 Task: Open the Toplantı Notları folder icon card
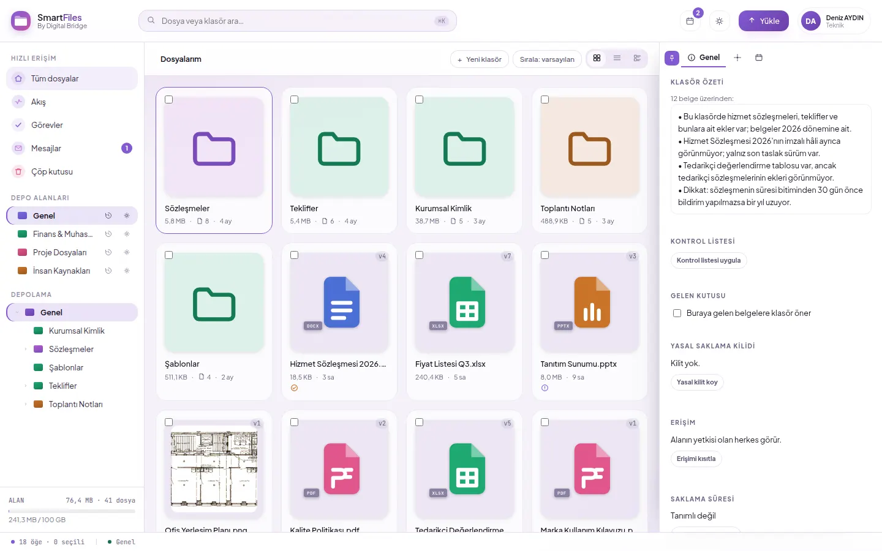[x=590, y=148]
